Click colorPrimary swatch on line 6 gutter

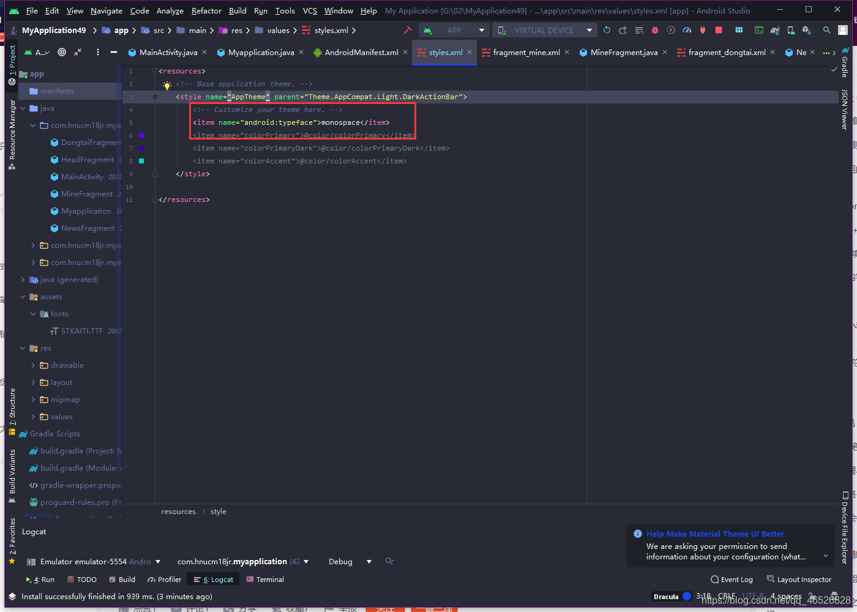tap(141, 135)
